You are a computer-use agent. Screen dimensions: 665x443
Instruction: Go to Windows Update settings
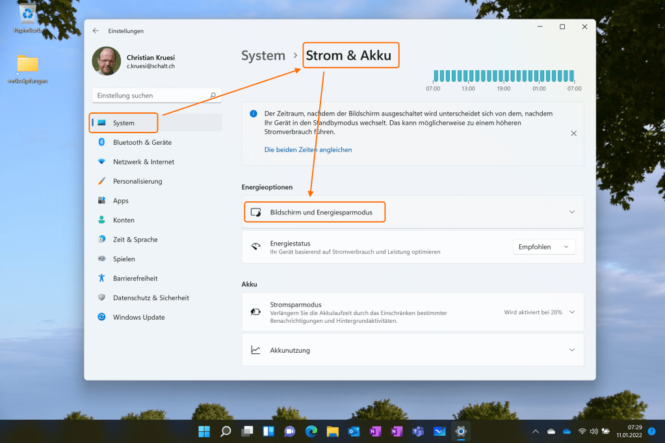[x=138, y=318]
